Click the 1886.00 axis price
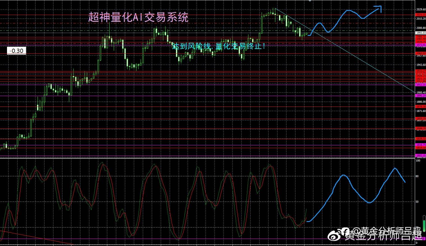Image resolution: width=426 pixels, height=246 pixels. pyautogui.click(x=421, y=102)
